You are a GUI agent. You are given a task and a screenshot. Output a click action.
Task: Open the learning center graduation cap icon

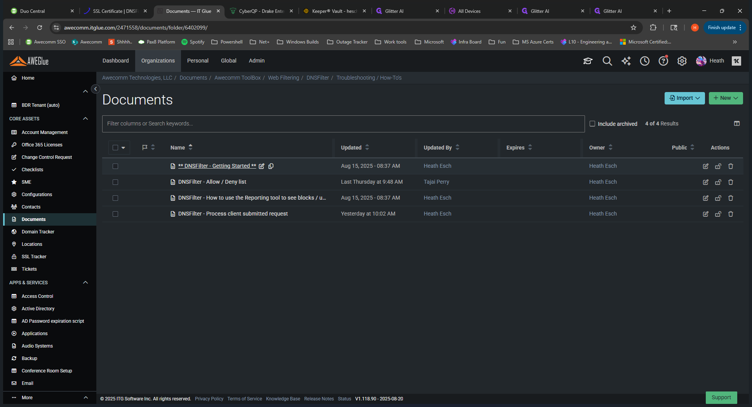tap(588, 61)
